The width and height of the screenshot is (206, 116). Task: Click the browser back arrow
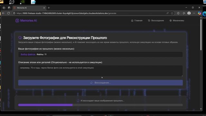pyautogui.click(x=4, y=13)
